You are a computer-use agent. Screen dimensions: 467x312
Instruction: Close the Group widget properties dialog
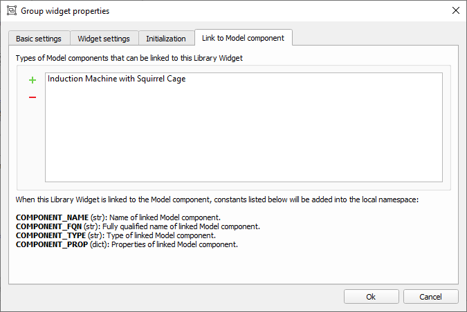click(455, 11)
